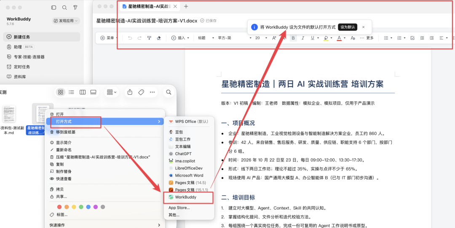The image size is (455, 228).
Task: Click the Finder search magnifier icon
Action: pos(169,92)
